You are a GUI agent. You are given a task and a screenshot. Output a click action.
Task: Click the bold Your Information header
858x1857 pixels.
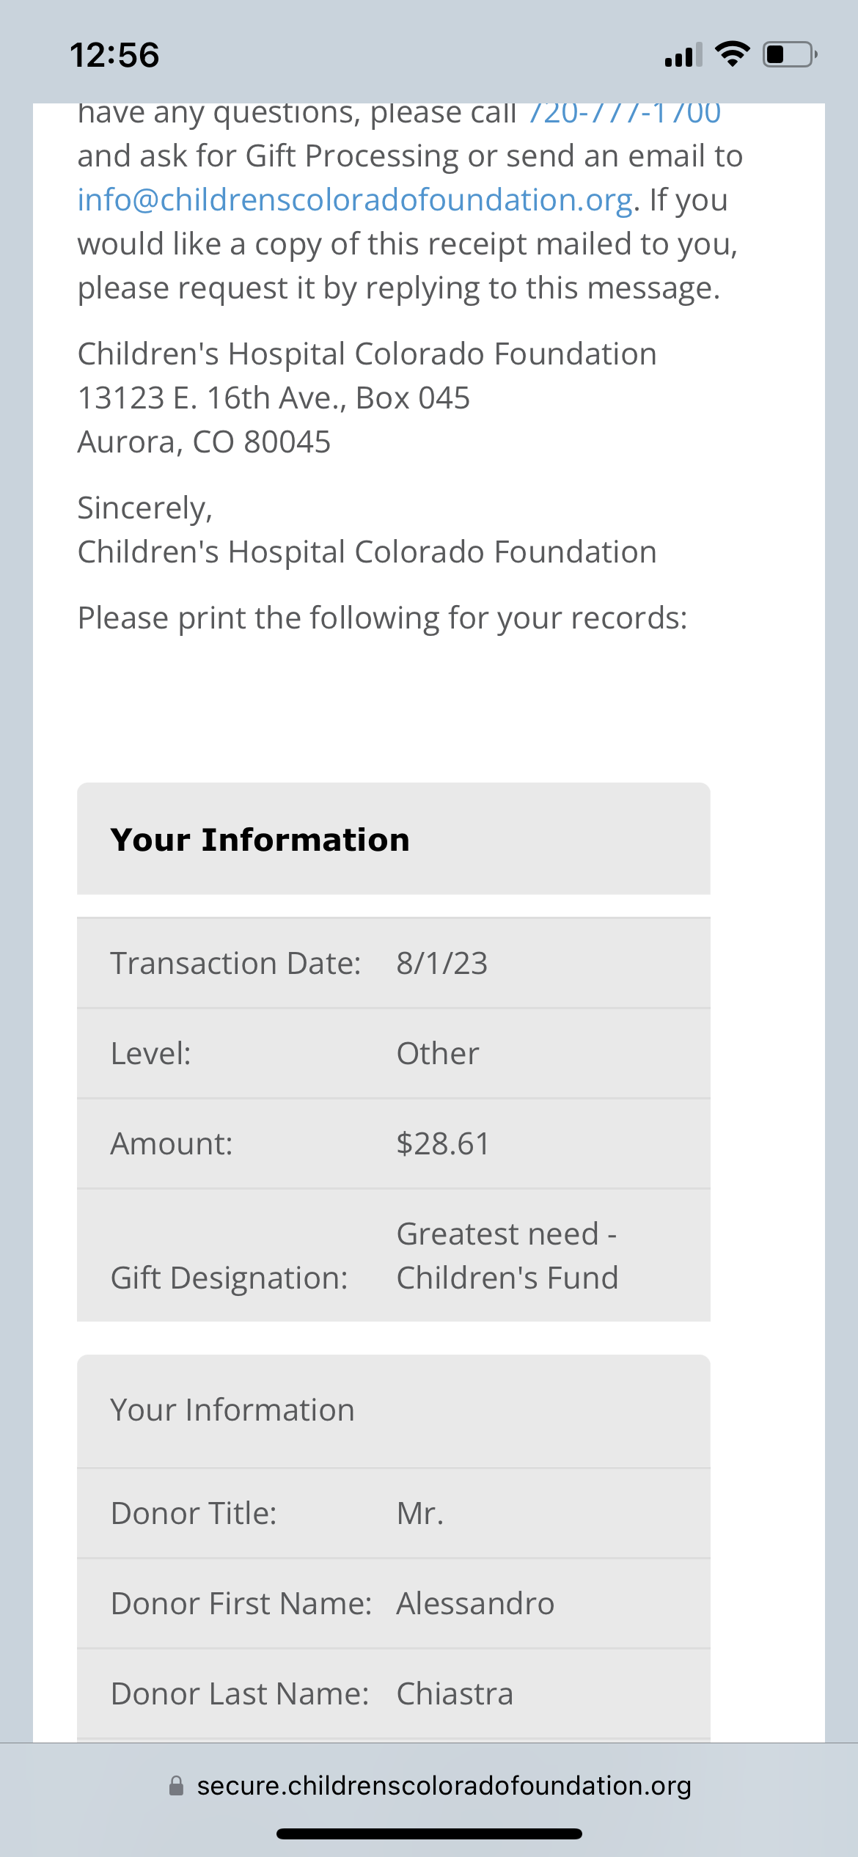[x=260, y=840]
